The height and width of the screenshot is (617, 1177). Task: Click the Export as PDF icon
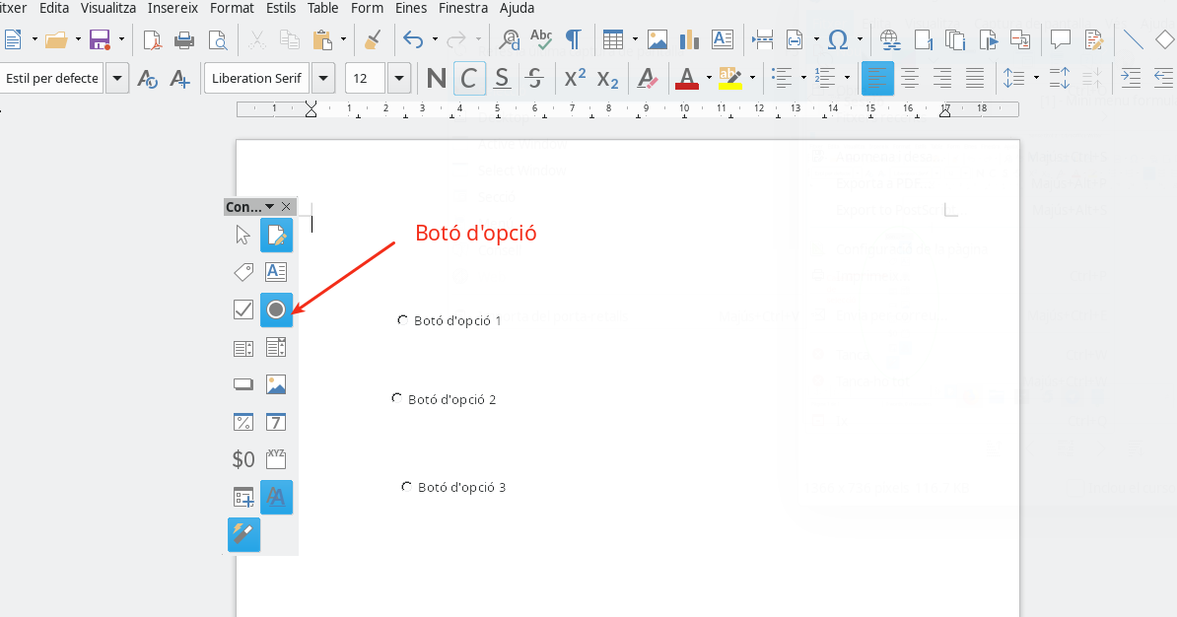click(x=152, y=39)
